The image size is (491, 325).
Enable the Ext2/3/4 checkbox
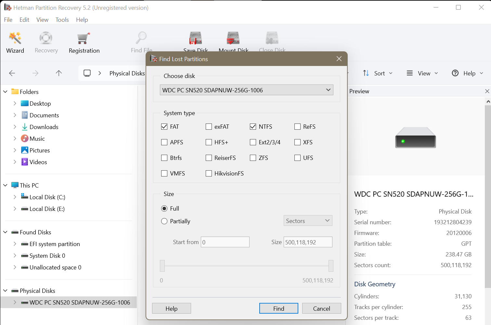253,142
